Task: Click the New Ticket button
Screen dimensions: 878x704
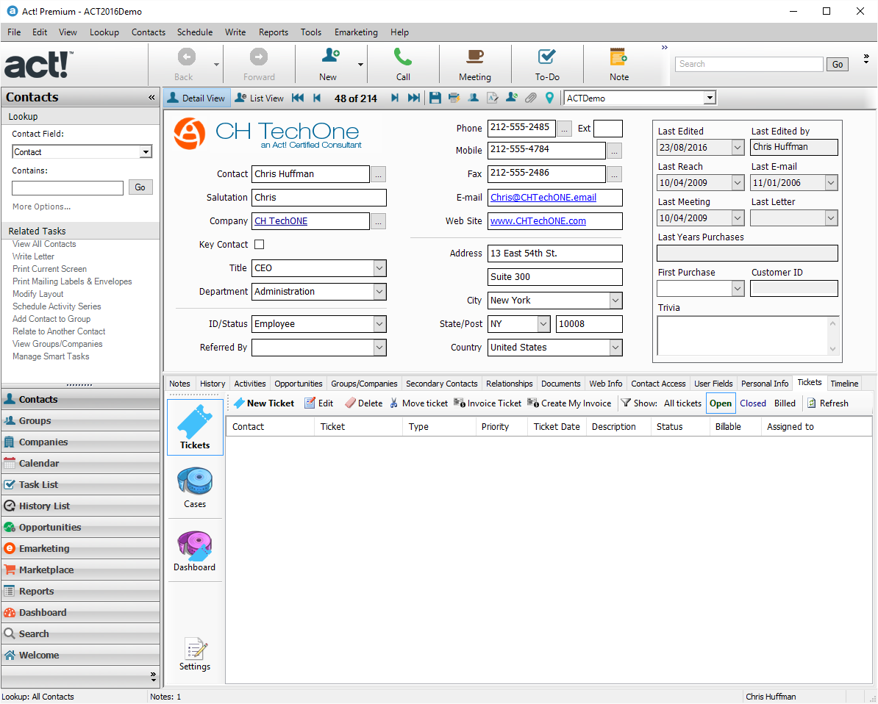Action: point(264,403)
